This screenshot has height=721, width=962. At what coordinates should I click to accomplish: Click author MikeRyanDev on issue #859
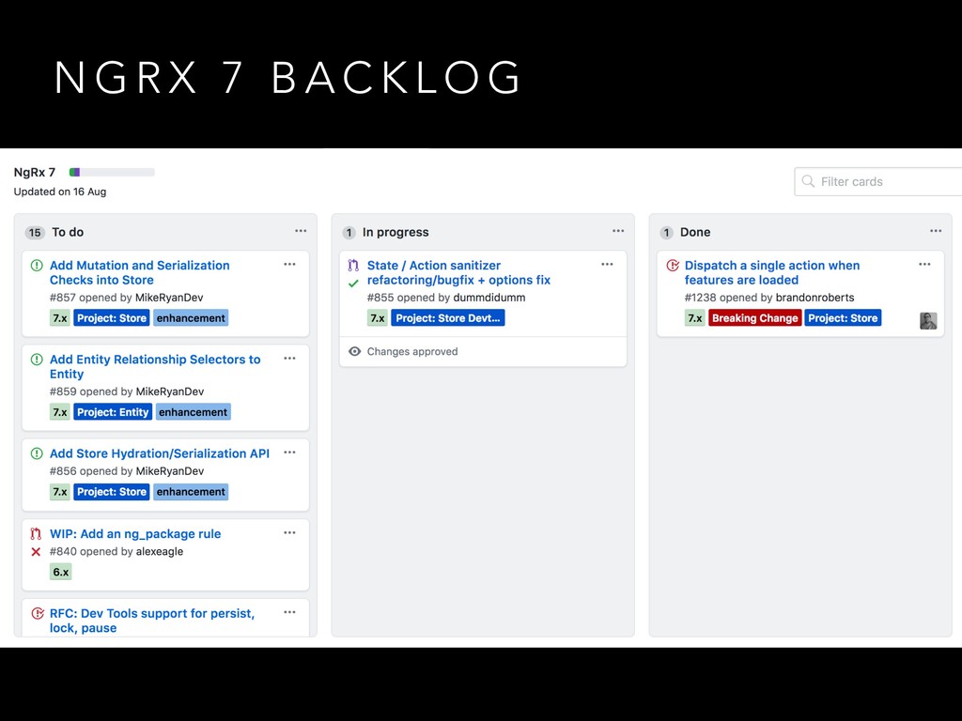(x=170, y=391)
